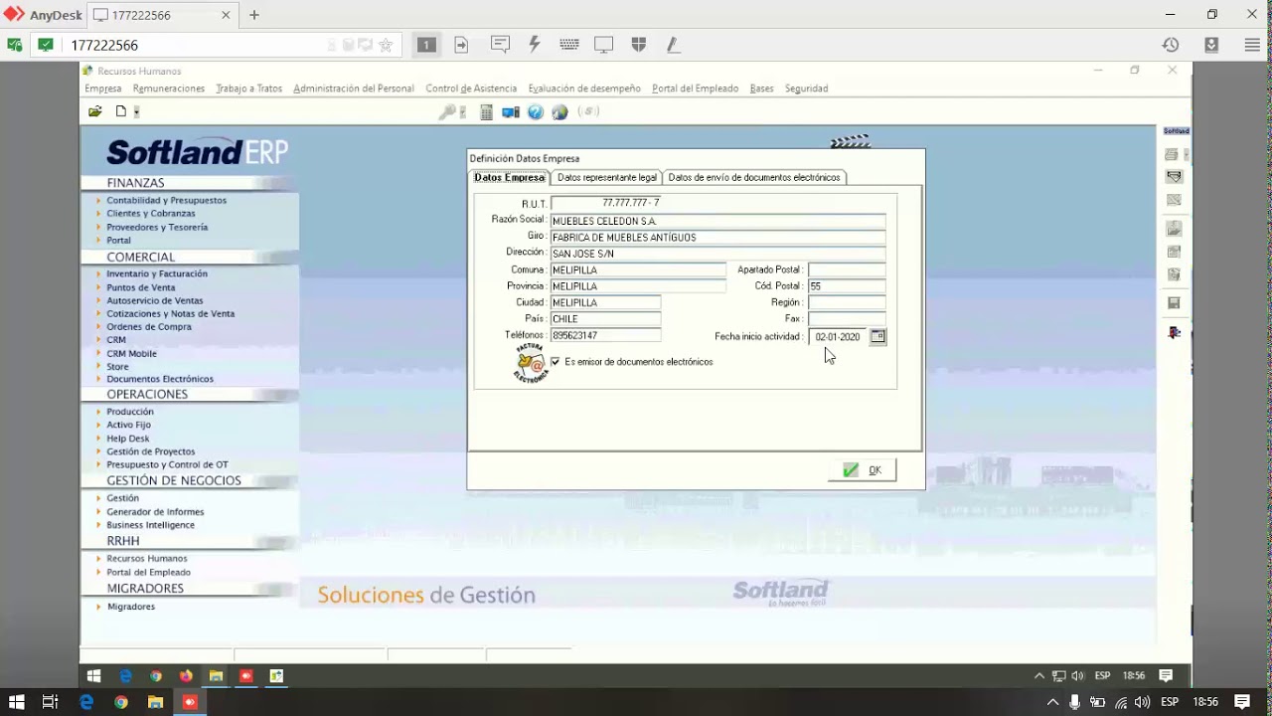Select the Datos Empresa tab

point(509,177)
